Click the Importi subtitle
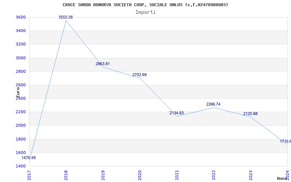This screenshot has height=182, width=291. (145, 12)
